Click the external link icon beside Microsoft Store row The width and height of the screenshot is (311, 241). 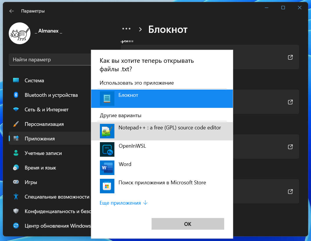click(290, 192)
